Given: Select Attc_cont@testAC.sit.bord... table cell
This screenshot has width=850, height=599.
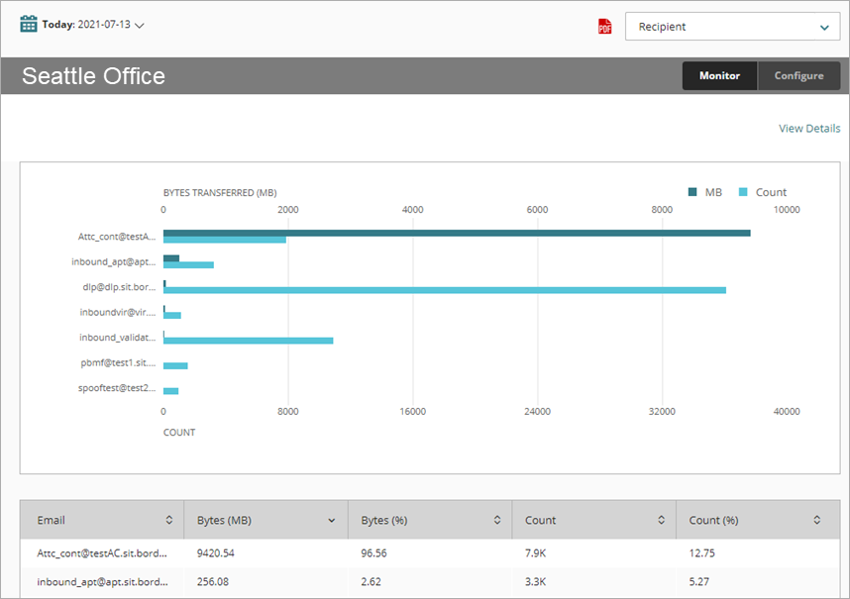Looking at the screenshot, I should point(102,553).
